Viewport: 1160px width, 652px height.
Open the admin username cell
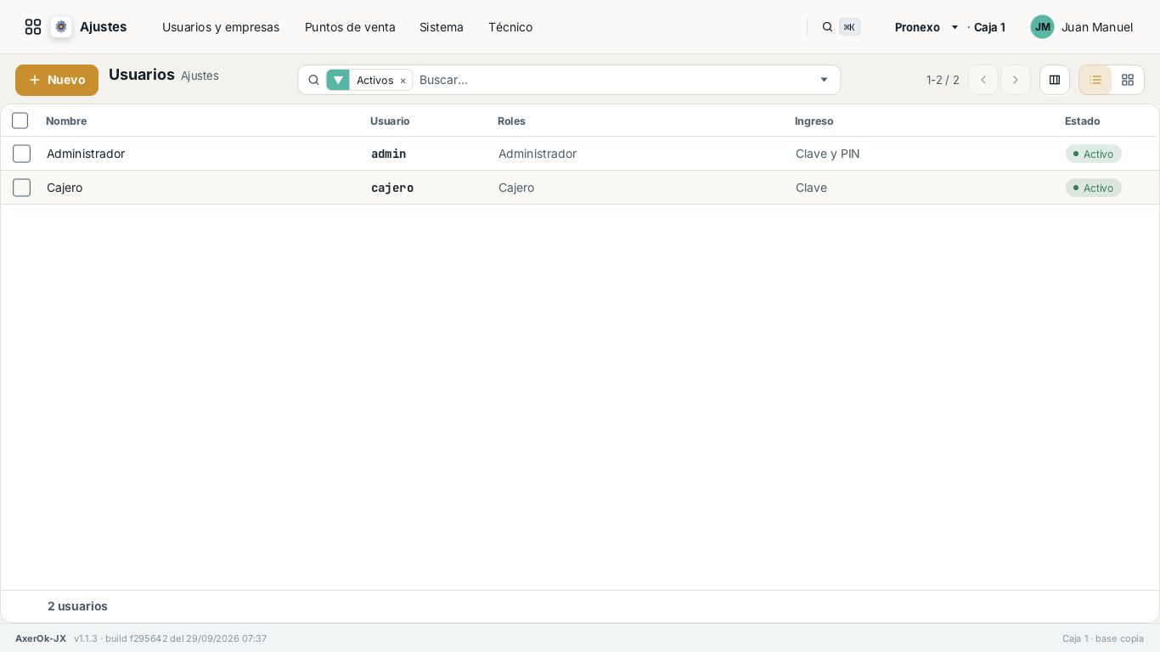(x=389, y=154)
